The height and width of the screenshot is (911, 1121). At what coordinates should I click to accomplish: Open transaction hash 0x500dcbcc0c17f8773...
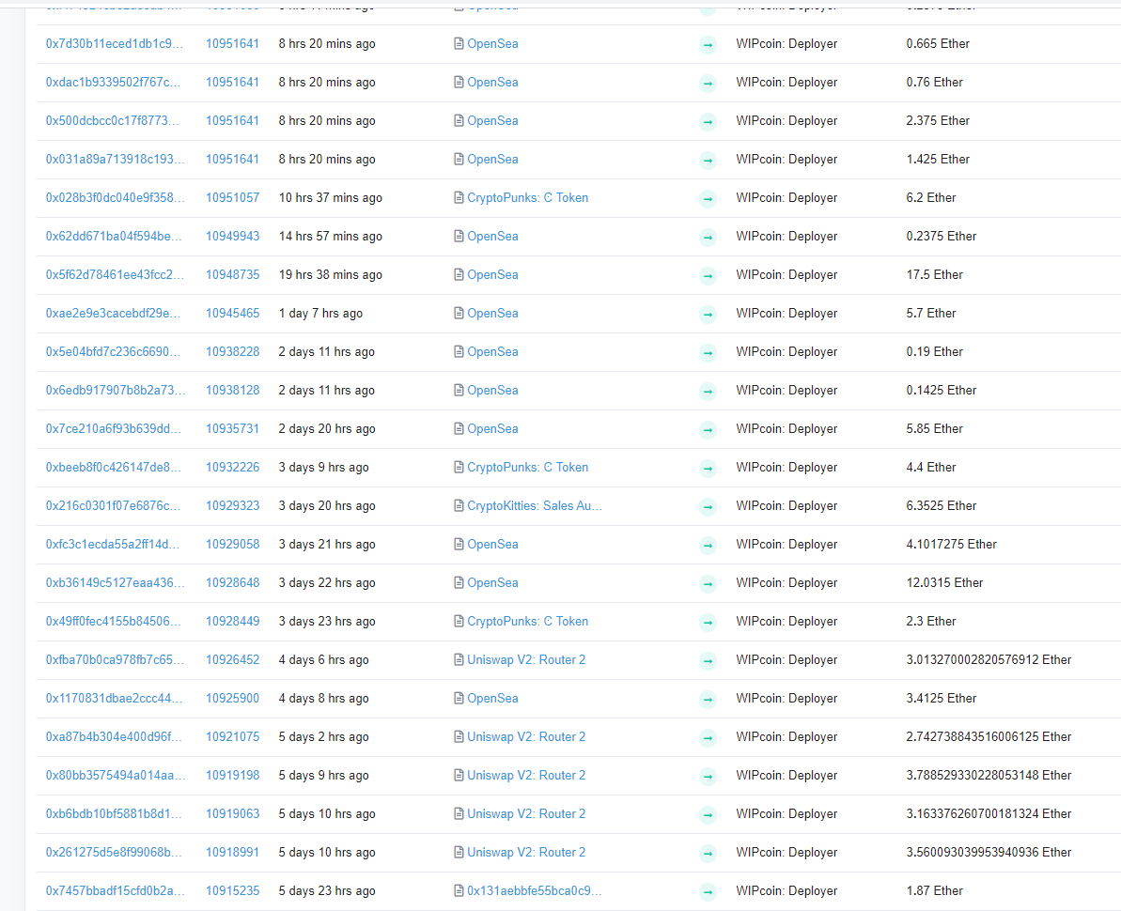pyautogui.click(x=112, y=121)
